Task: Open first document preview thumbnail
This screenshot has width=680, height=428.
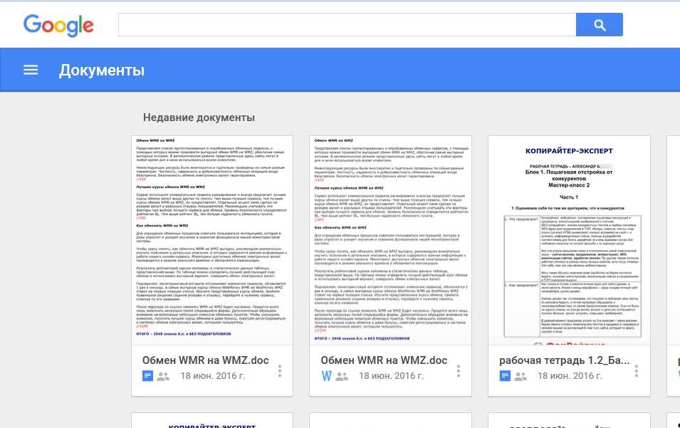Action: tap(212, 240)
